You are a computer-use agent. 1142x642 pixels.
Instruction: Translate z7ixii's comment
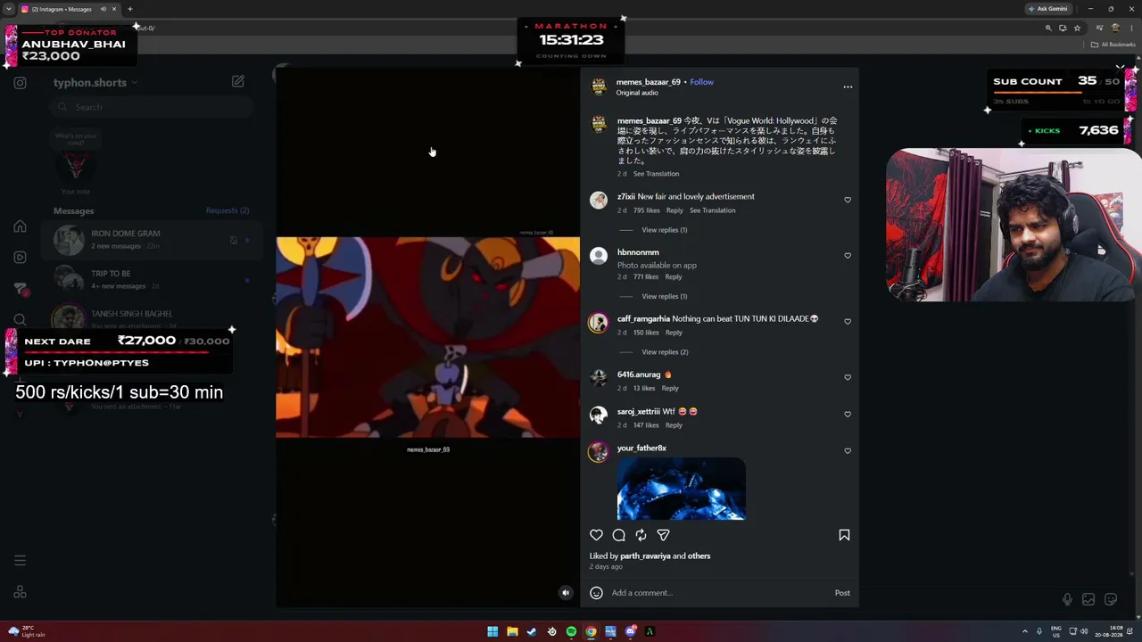pyautogui.click(x=712, y=210)
